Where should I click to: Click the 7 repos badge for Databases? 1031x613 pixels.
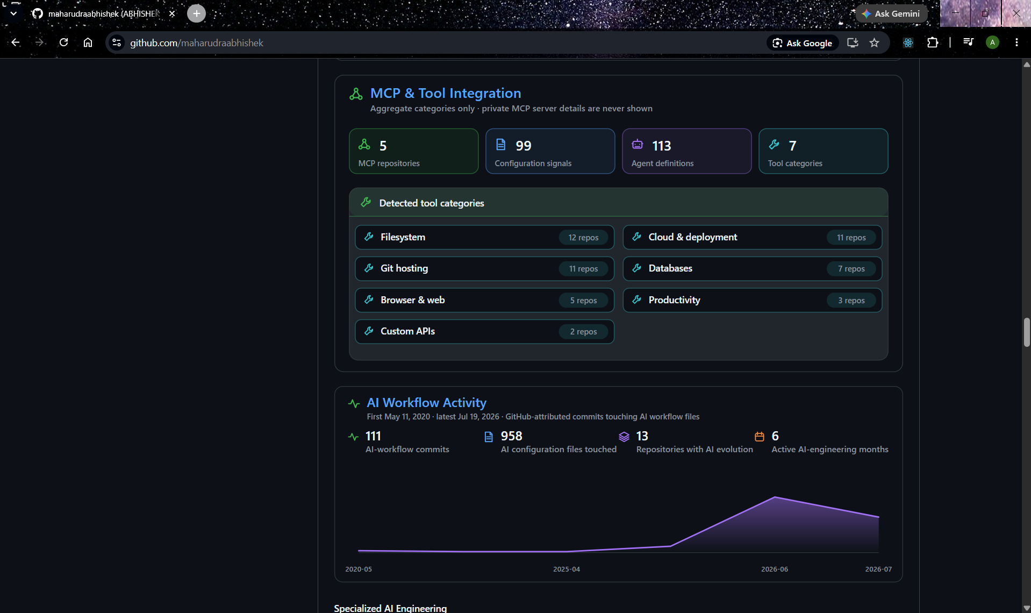click(x=851, y=268)
